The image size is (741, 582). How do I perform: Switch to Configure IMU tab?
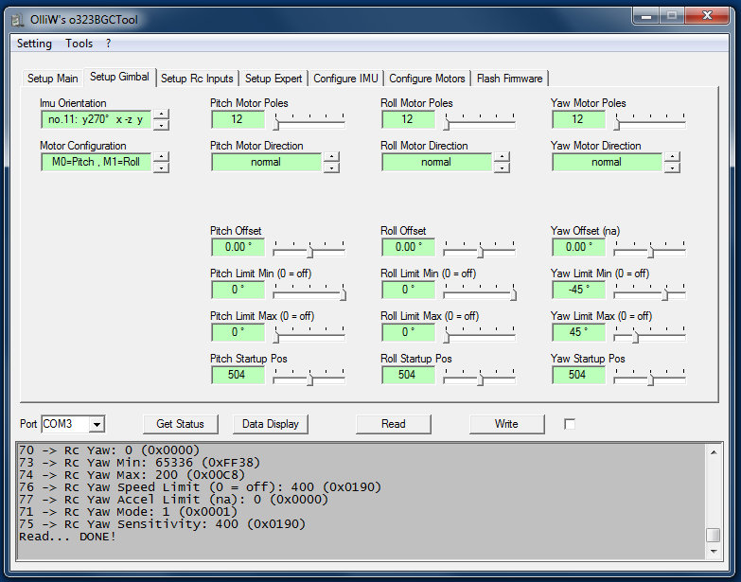tap(345, 79)
